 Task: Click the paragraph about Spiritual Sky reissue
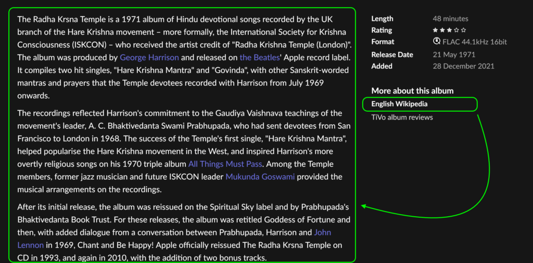(184, 232)
